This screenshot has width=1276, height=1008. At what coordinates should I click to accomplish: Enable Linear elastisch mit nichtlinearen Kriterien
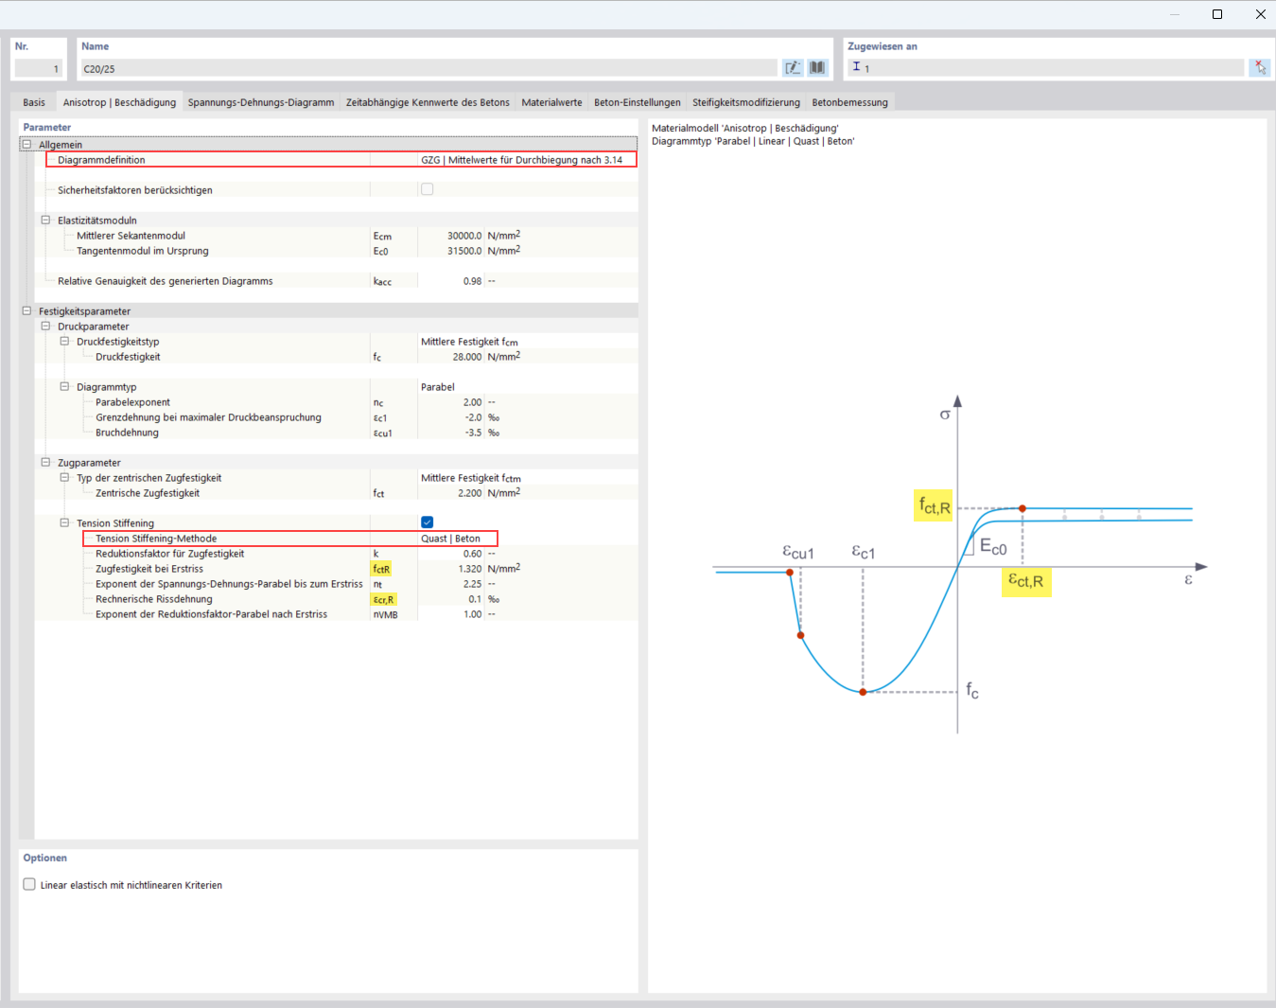29,884
